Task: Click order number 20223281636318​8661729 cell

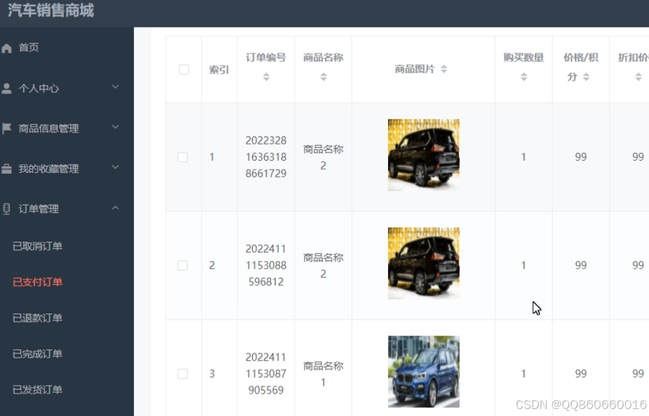Action: (266, 157)
